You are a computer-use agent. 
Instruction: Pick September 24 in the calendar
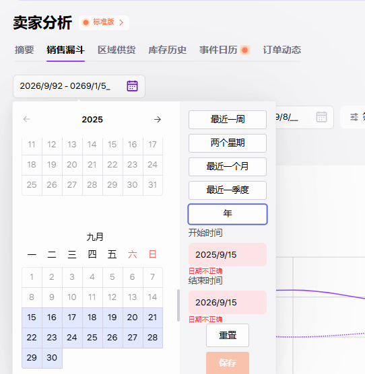click(x=72, y=338)
